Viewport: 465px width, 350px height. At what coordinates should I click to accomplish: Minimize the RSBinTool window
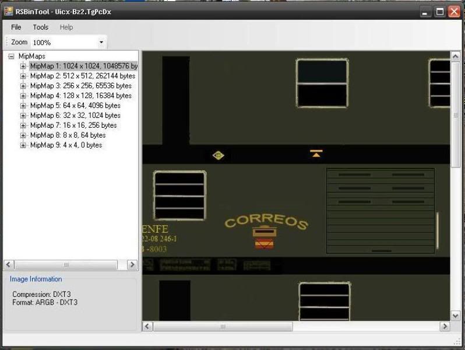pyautogui.click(x=425, y=12)
